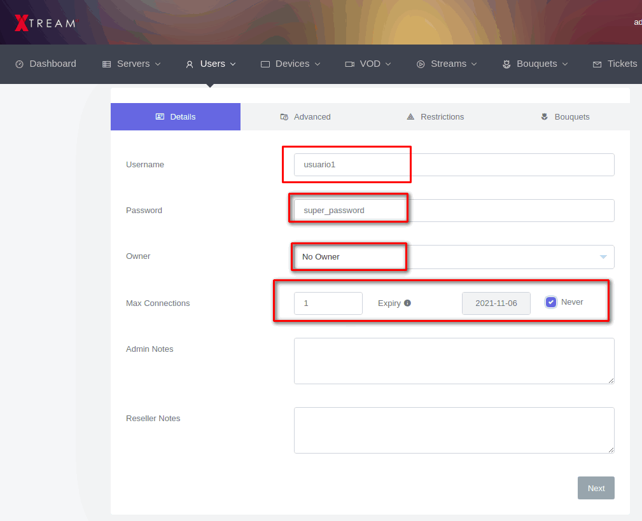
Task: Click the Dashboard gauge icon
Action: (19, 64)
